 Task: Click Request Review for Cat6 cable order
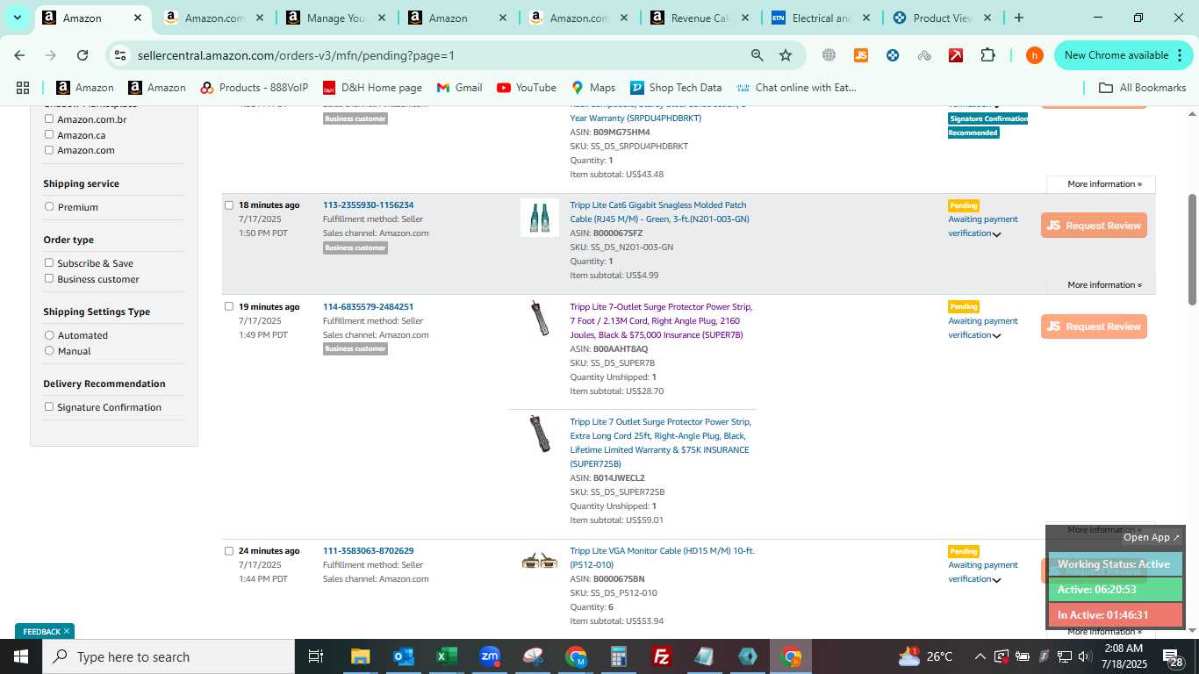1094,226
